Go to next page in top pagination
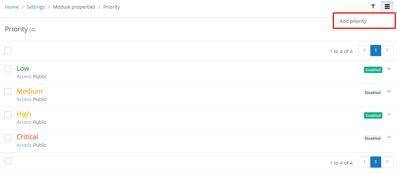Image resolution: width=397 pixels, height=183 pixels. (387, 51)
